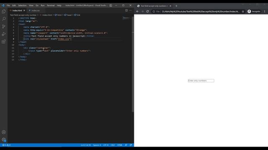Place cursor on the title text in line 7
Image resolution: width=268 pixels, height=150 pixels.
pyautogui.click(x=58, y=36)
